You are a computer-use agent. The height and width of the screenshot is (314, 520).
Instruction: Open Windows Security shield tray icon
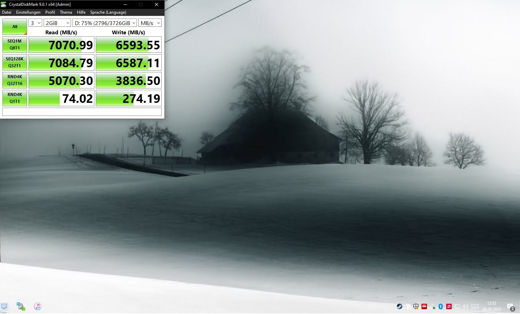416,306
